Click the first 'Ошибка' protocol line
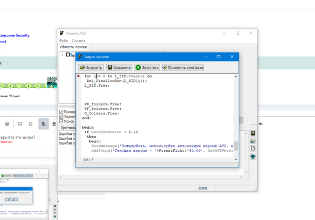 coord(67,134)
